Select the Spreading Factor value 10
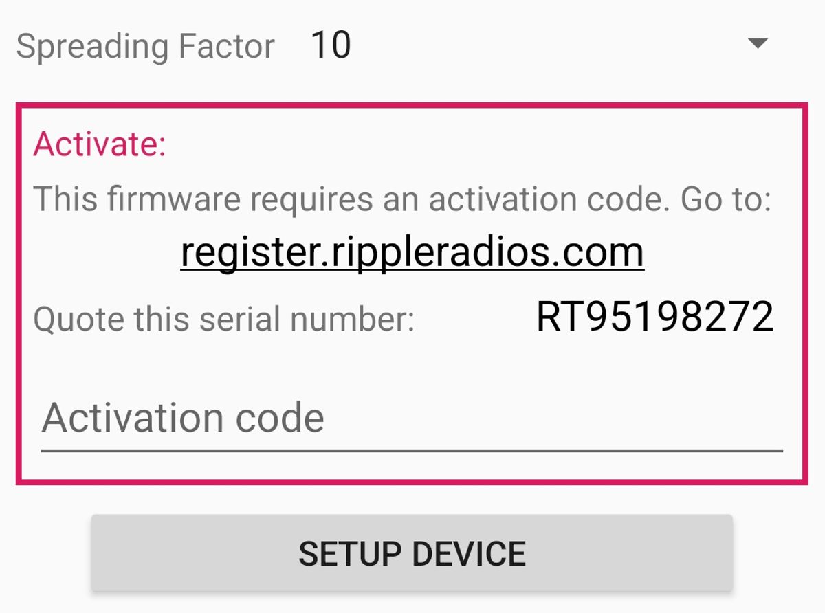Screen dimensions: 825x613 (x=331, y=45)
